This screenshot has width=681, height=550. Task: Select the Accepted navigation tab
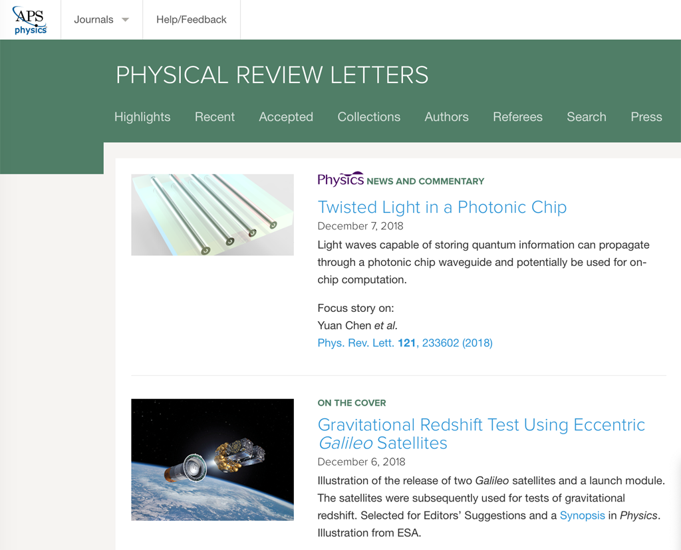click(x=286, y=117)
